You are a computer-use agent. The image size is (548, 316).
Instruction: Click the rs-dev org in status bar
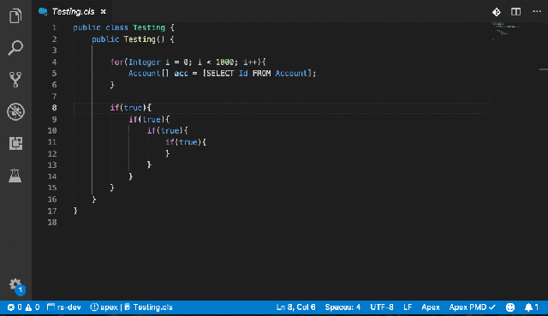point(64,307)
